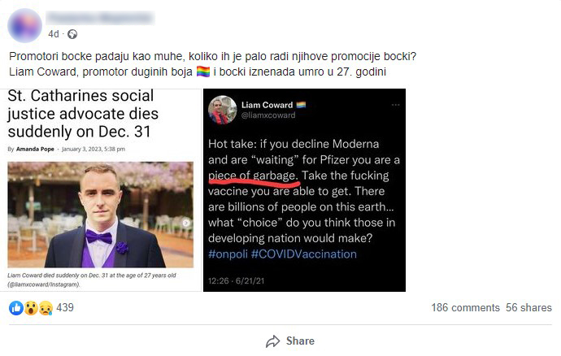
Task: Click the blue Like reaction icon
Action: 15,308
